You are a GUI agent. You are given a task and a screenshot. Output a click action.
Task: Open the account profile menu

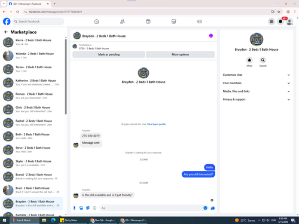[289, 22]
